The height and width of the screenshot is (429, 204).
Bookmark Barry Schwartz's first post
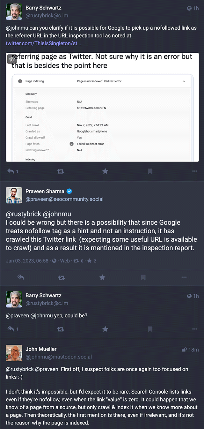[150, 171]
